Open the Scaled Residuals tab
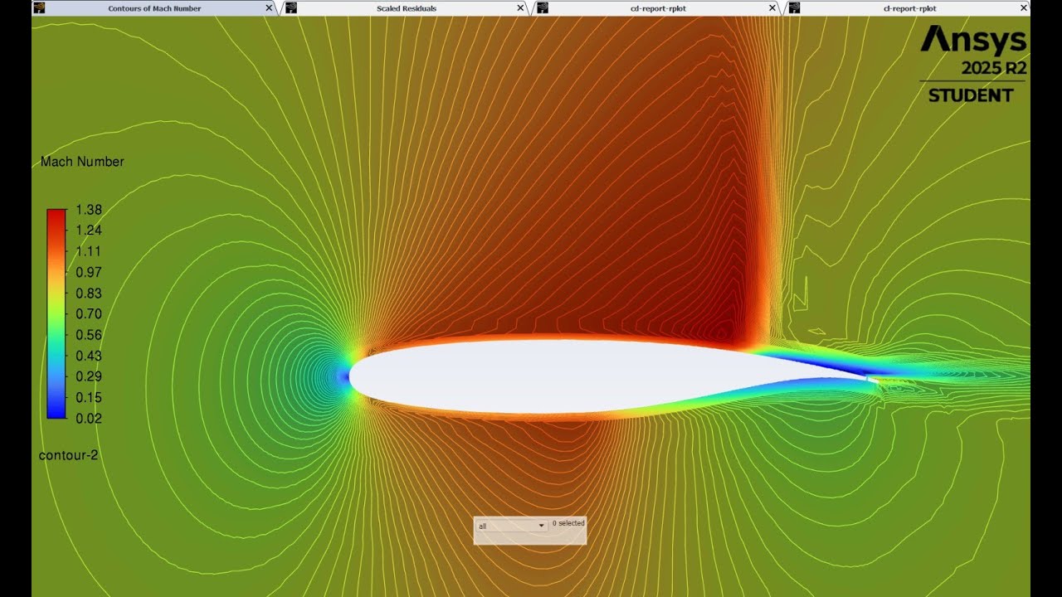 pyautogui.click(x=406, y=8)
